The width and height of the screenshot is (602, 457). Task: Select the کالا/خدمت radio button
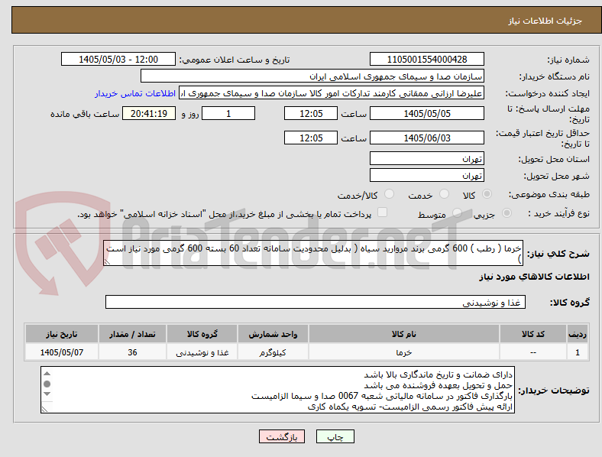pyautogui.click(x=390, y=194)
